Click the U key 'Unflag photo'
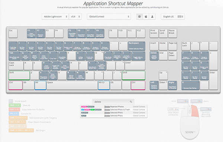The height and width of the screenshot is (142, 223). point(81,56)
